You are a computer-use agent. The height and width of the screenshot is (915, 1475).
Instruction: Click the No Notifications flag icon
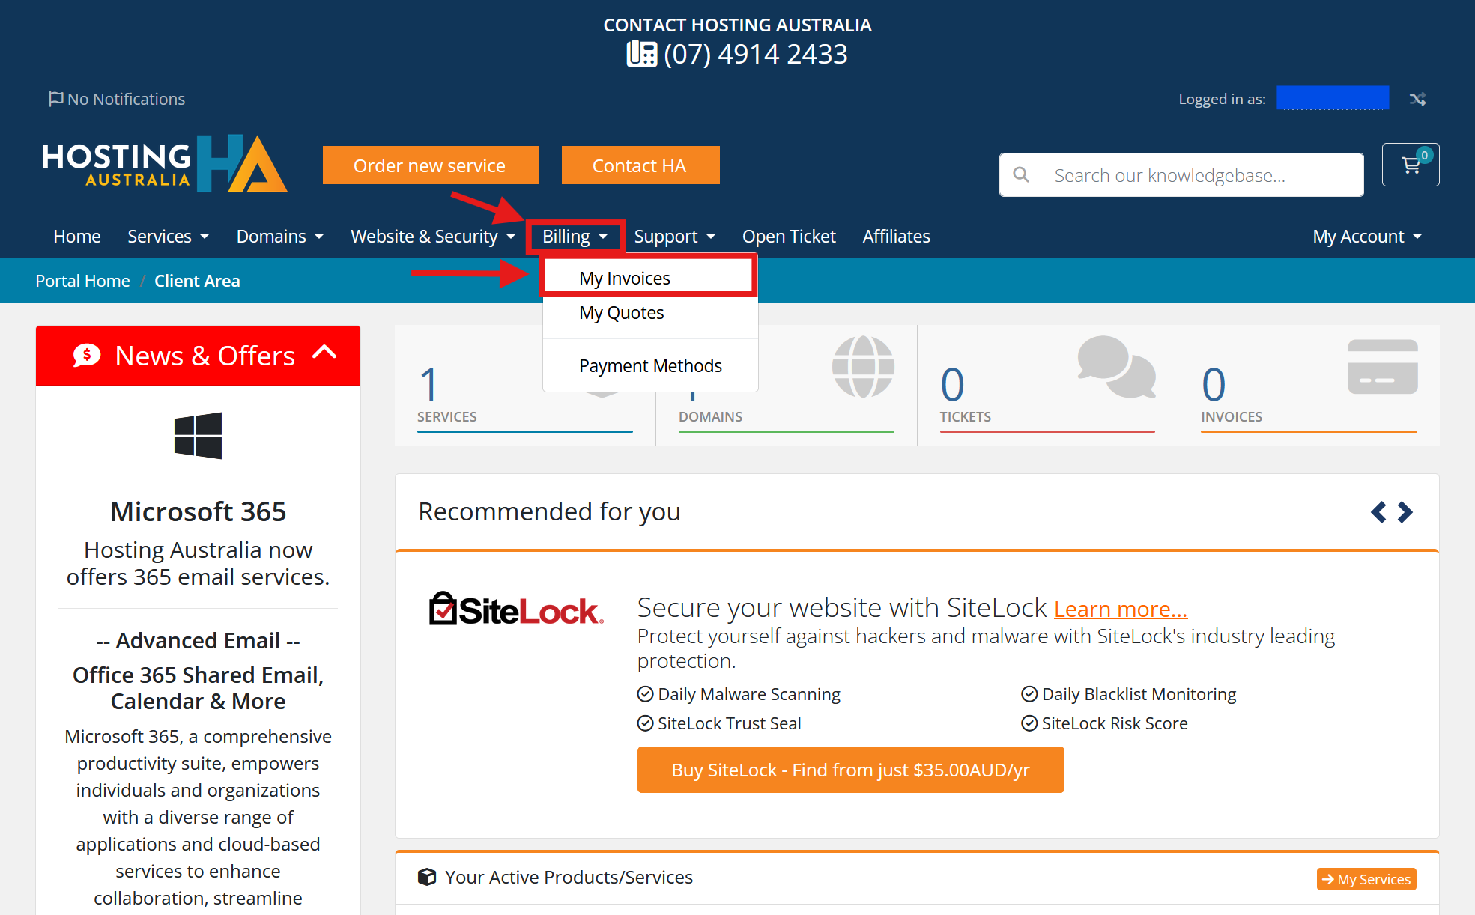55,99
